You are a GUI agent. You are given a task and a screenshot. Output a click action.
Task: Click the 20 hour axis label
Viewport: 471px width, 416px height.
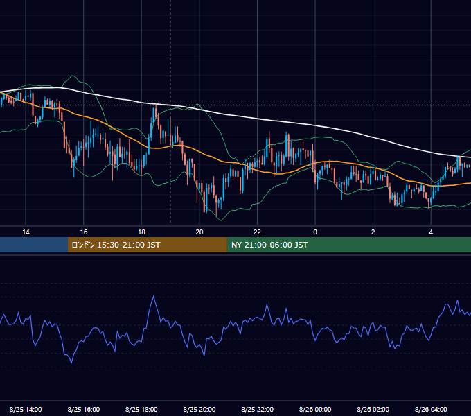[199, 232]
